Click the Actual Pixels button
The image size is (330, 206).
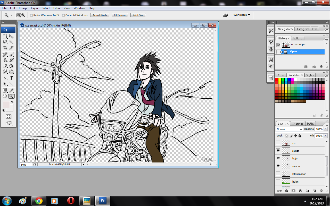pos(100,15)
